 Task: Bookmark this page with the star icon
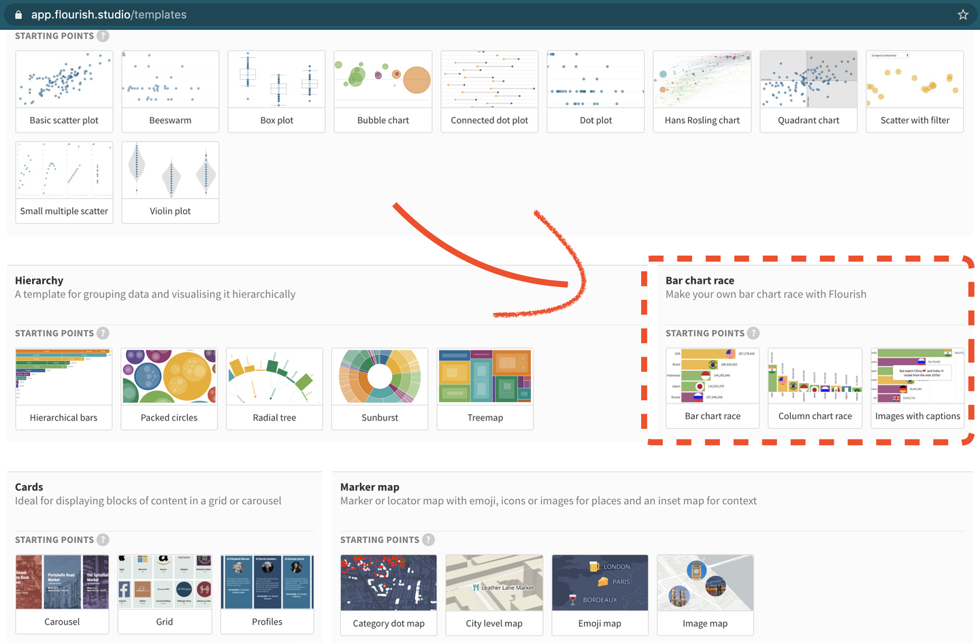point(963,14)
